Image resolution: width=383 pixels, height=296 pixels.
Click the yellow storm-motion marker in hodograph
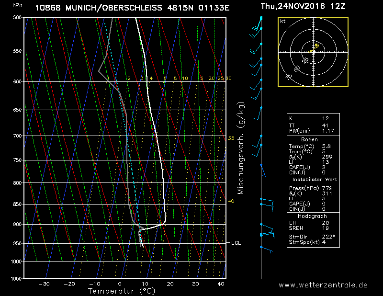coord(317,46)
